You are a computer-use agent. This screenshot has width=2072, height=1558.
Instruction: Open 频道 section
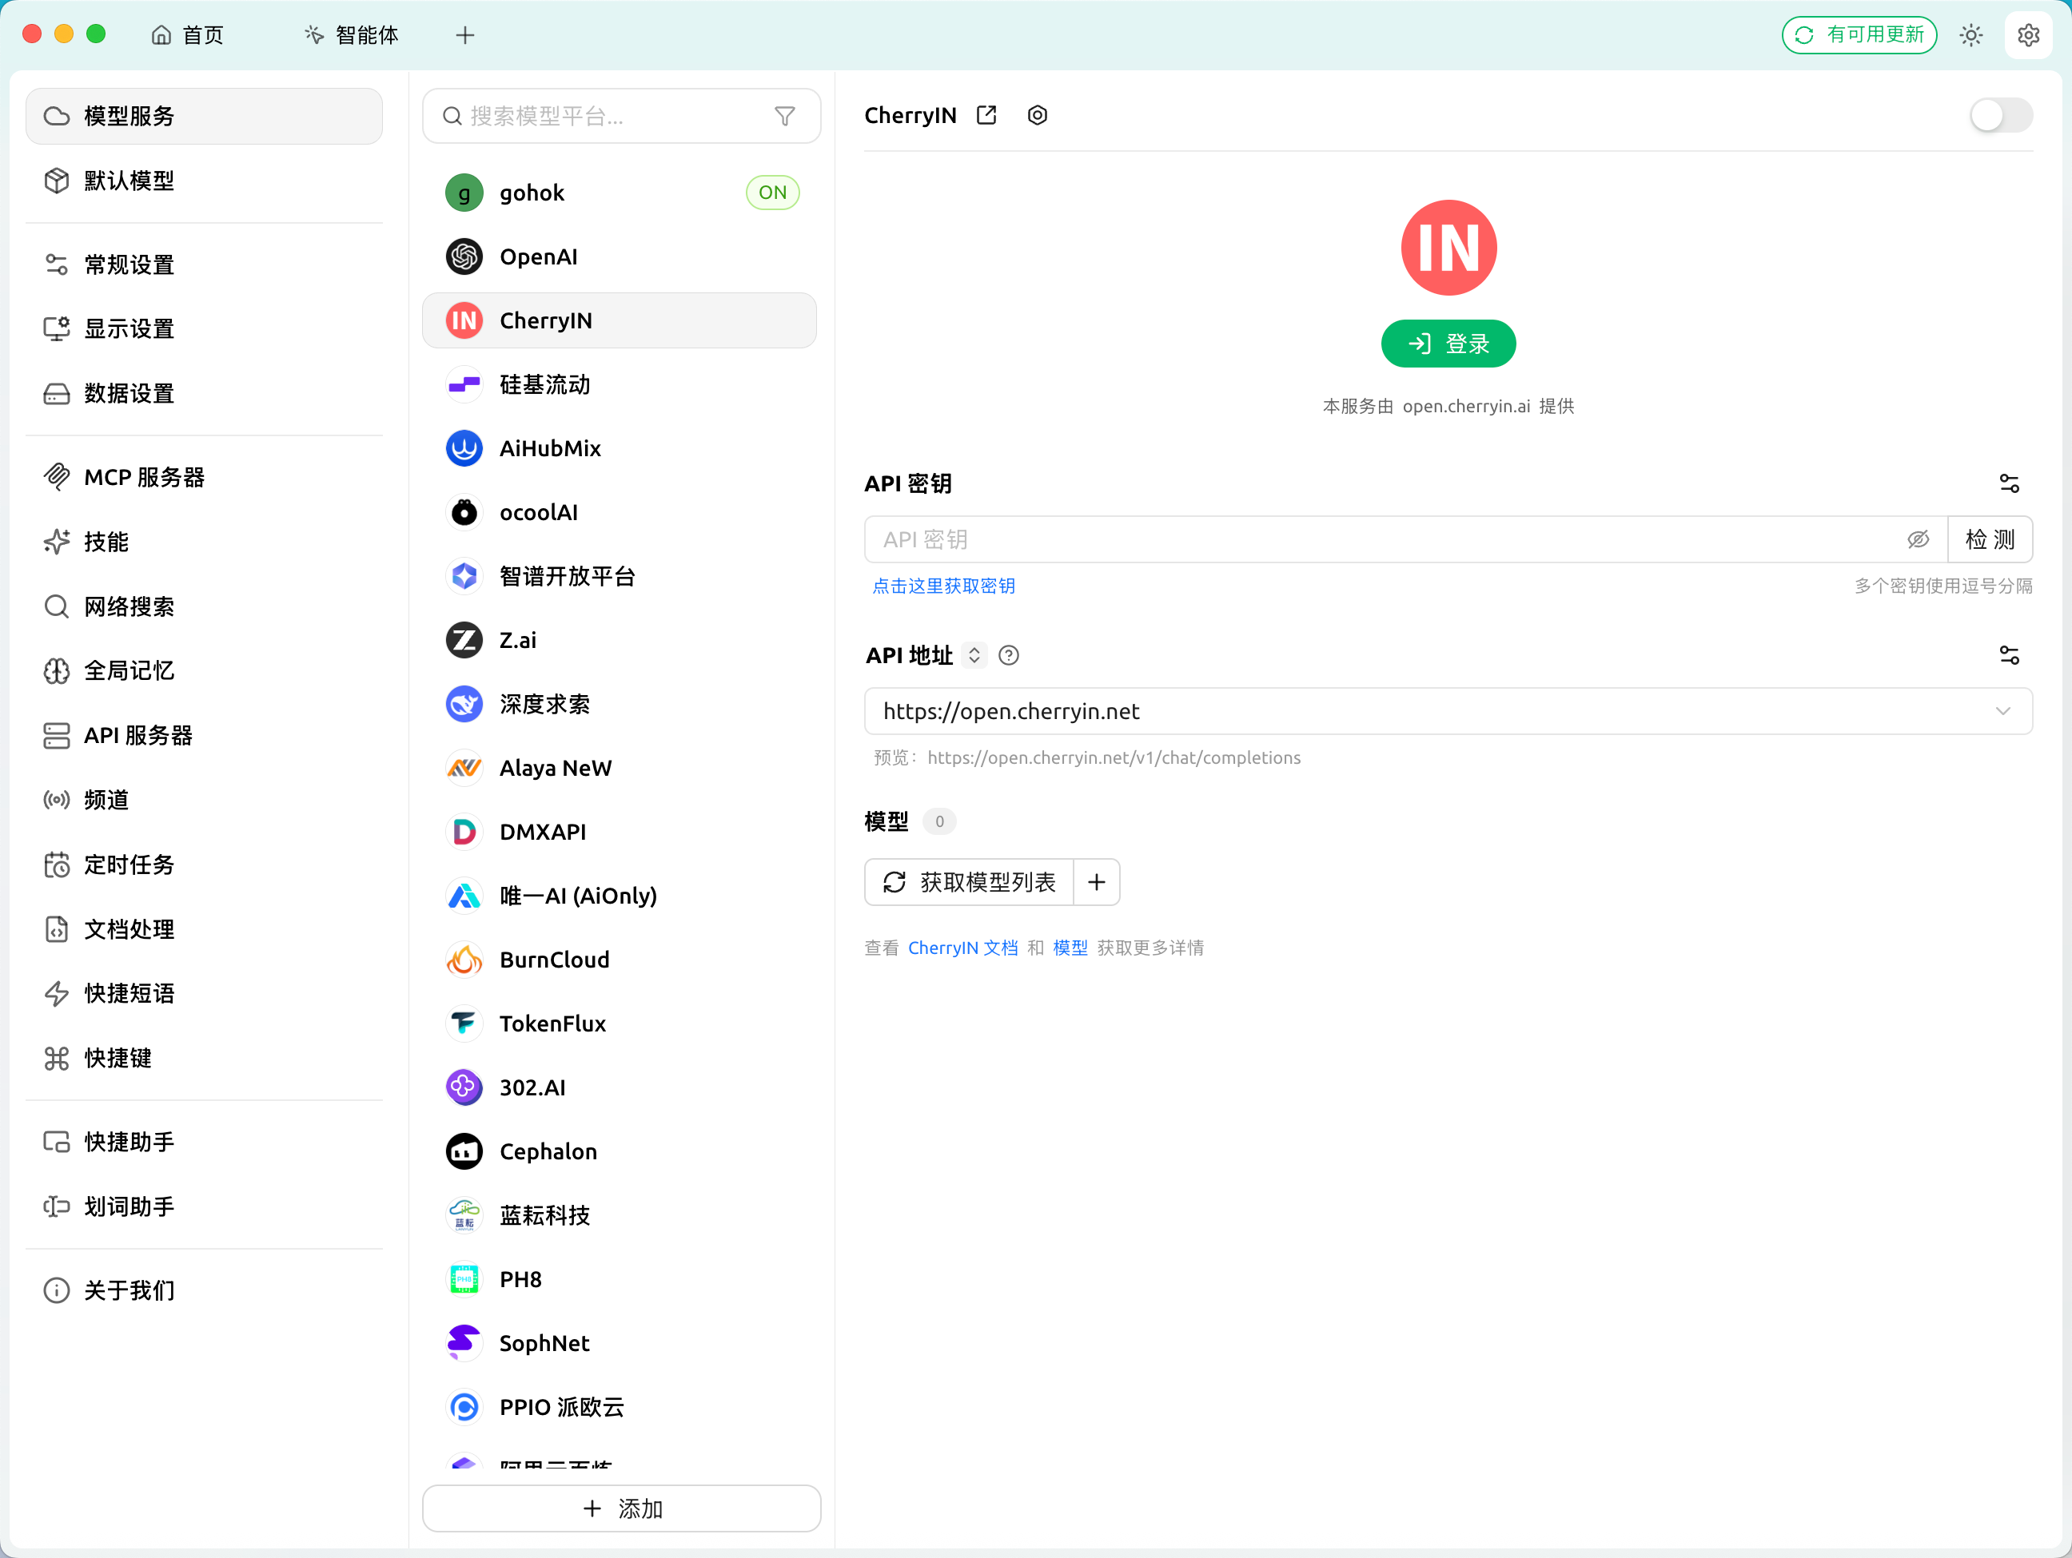point(204,801)
